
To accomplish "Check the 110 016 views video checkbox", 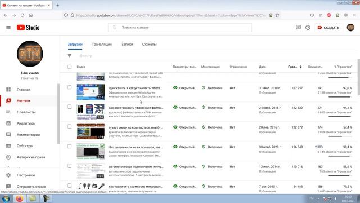I will click(x=69, y=166).
